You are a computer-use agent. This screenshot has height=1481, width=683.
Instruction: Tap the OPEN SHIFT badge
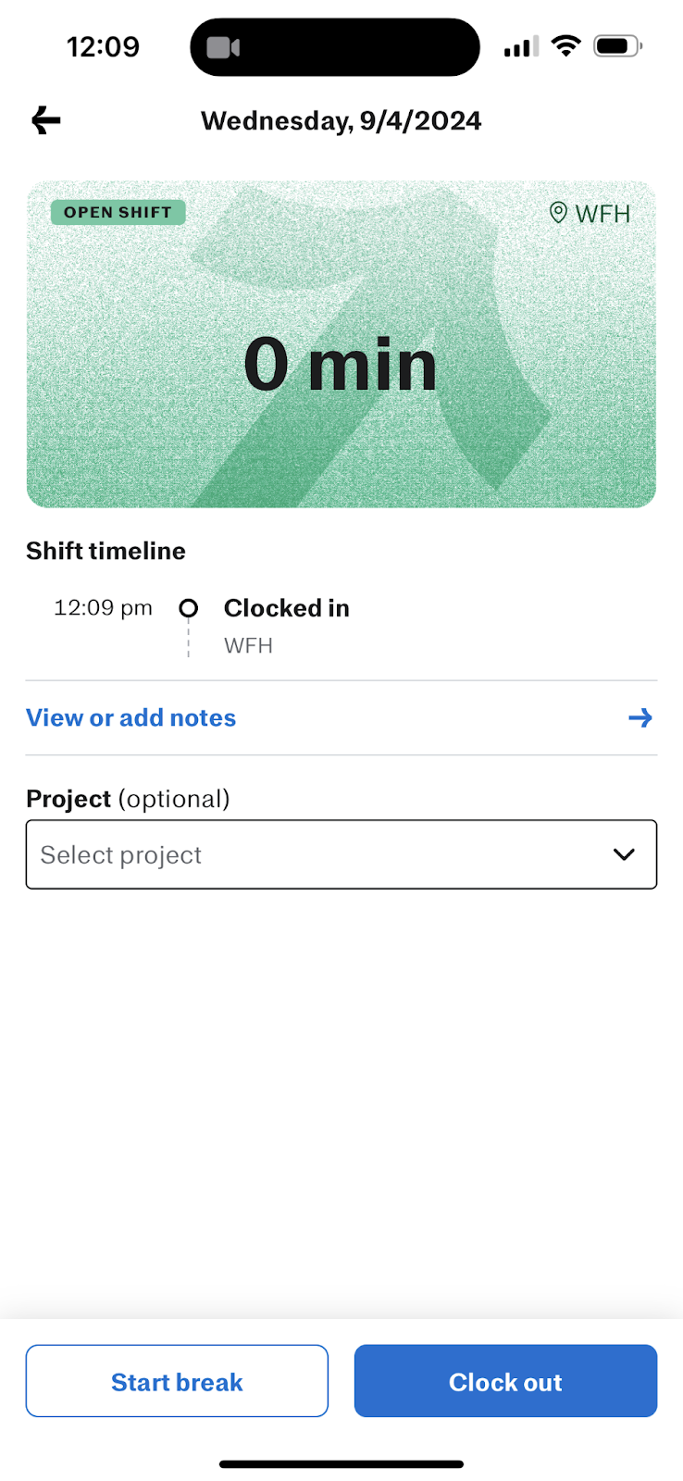(118, 213)
